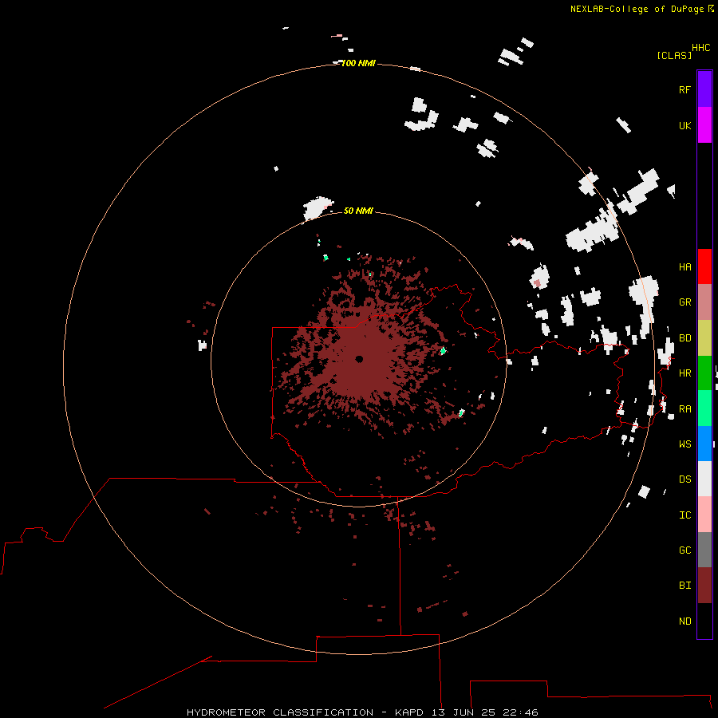Click the 50 NMI range ring label
The image size is (718, 718).
(358, 211)
